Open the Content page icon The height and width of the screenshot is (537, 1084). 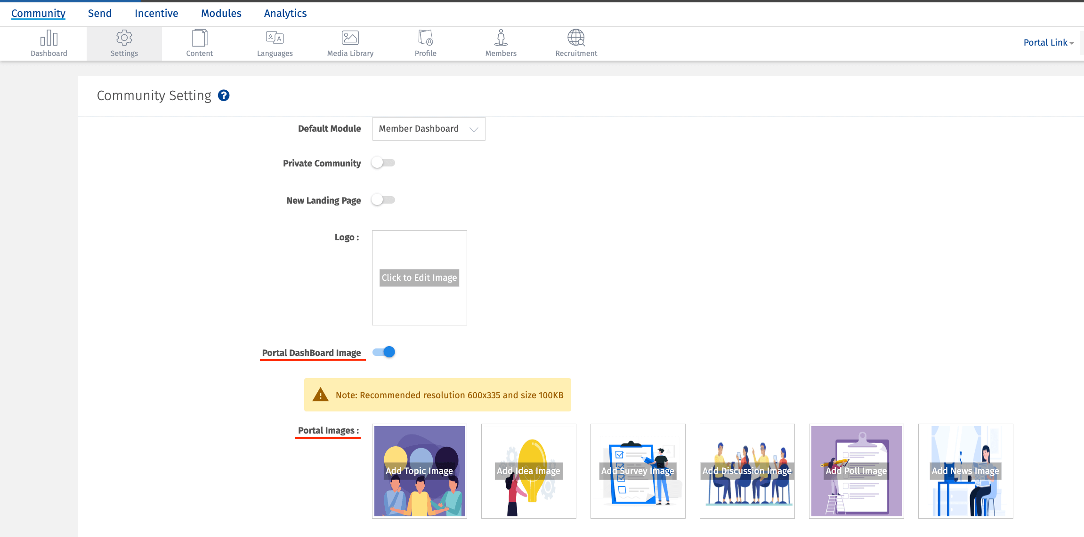[x=199, y=38]
